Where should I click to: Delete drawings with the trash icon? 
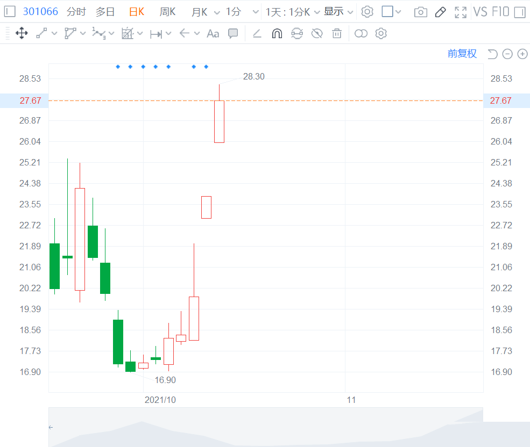point(337,34)
